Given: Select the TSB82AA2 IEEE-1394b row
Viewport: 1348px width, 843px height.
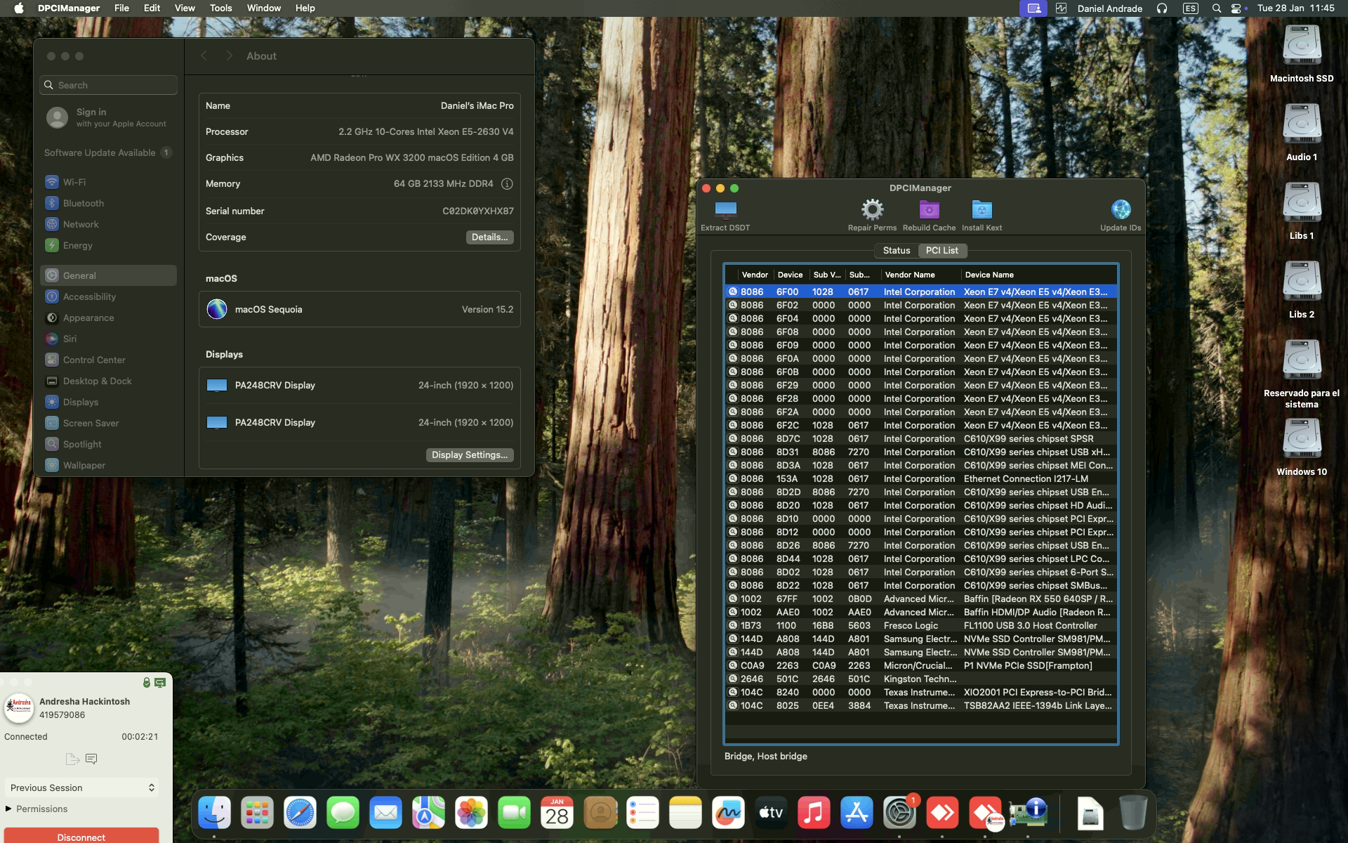Looking at the screenshot, I should (x=921, y=706).
